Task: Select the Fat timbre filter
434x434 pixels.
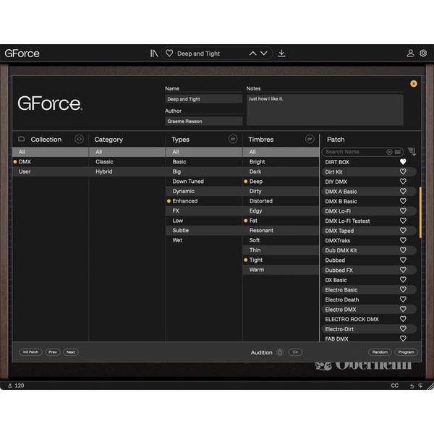Action: [281, 221]
